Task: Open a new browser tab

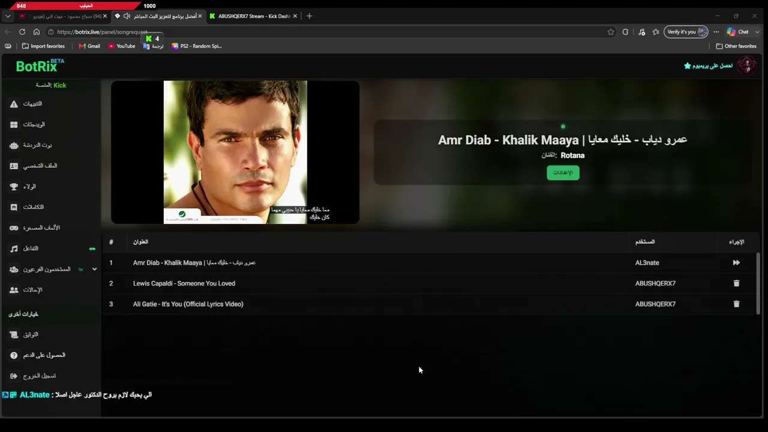Action: click(309, 16)
